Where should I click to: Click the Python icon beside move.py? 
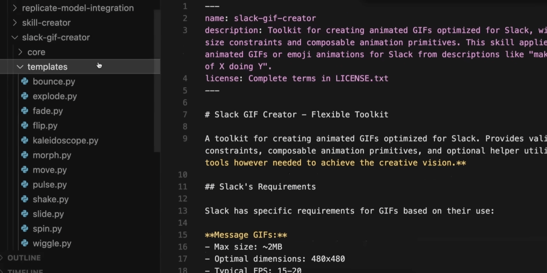[x=25, y=170]
